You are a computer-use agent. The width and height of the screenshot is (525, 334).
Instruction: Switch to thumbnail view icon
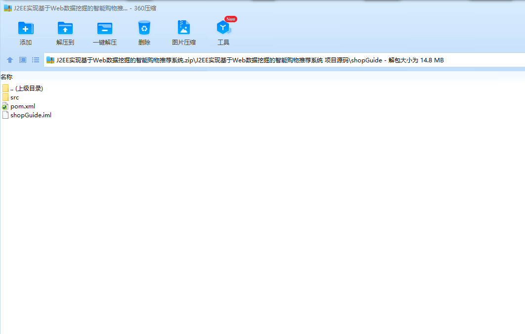click(23, 60)
